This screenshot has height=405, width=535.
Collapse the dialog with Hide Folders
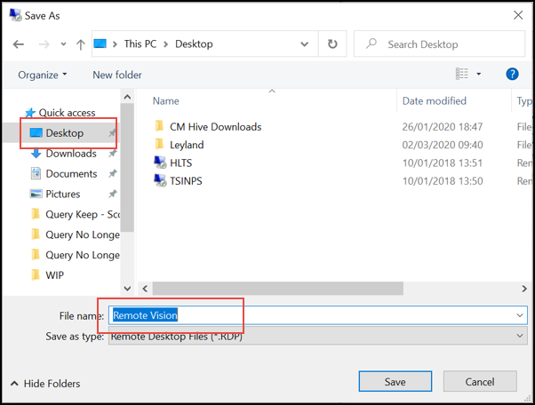coord(45,384)
